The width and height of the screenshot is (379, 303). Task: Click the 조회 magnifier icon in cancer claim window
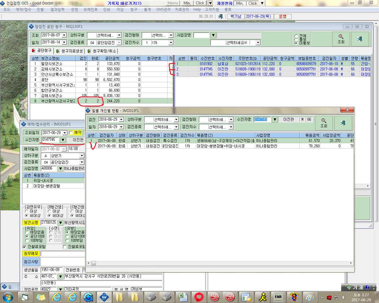(341, 39)
